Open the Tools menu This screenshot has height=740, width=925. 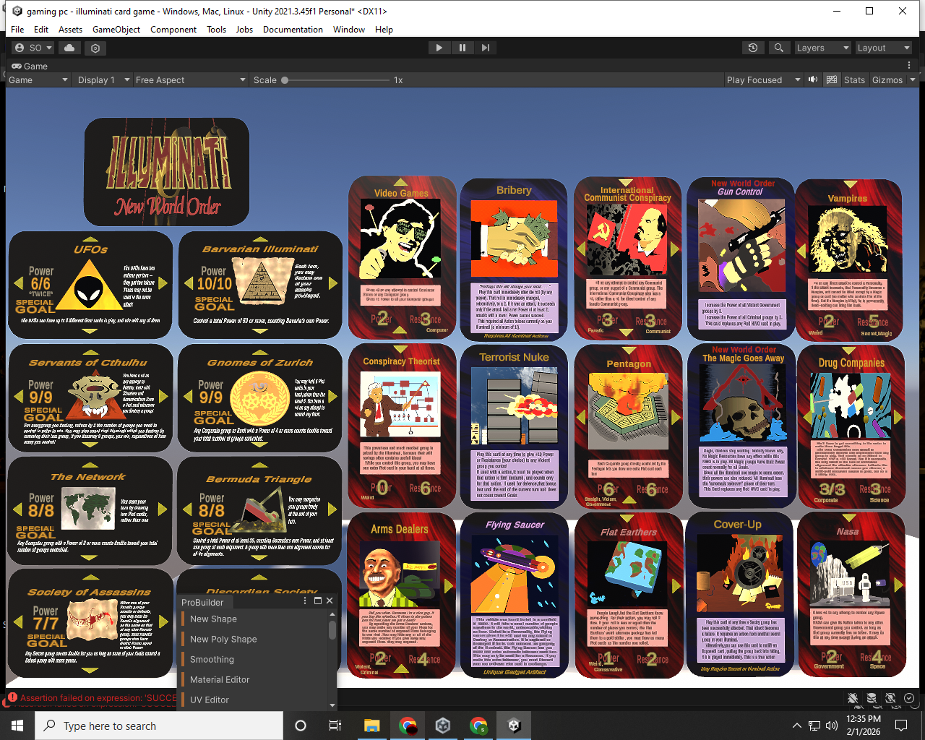pyautogui.click(x=216, y=30)
